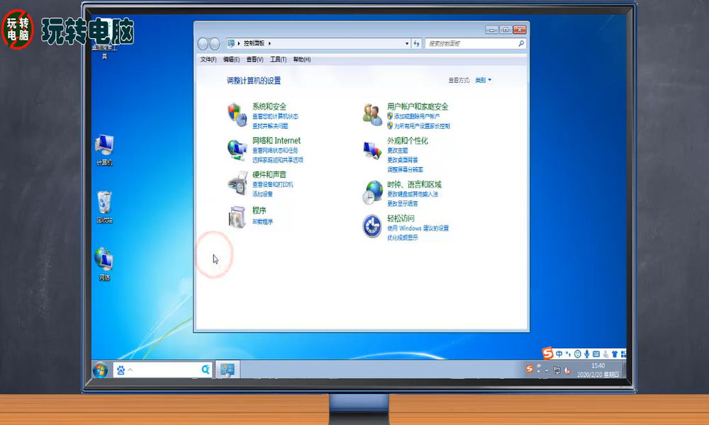Screen dimensions: 709x425
Task: Click the Forward arrow in the Control Panel window
Action: 214,43
